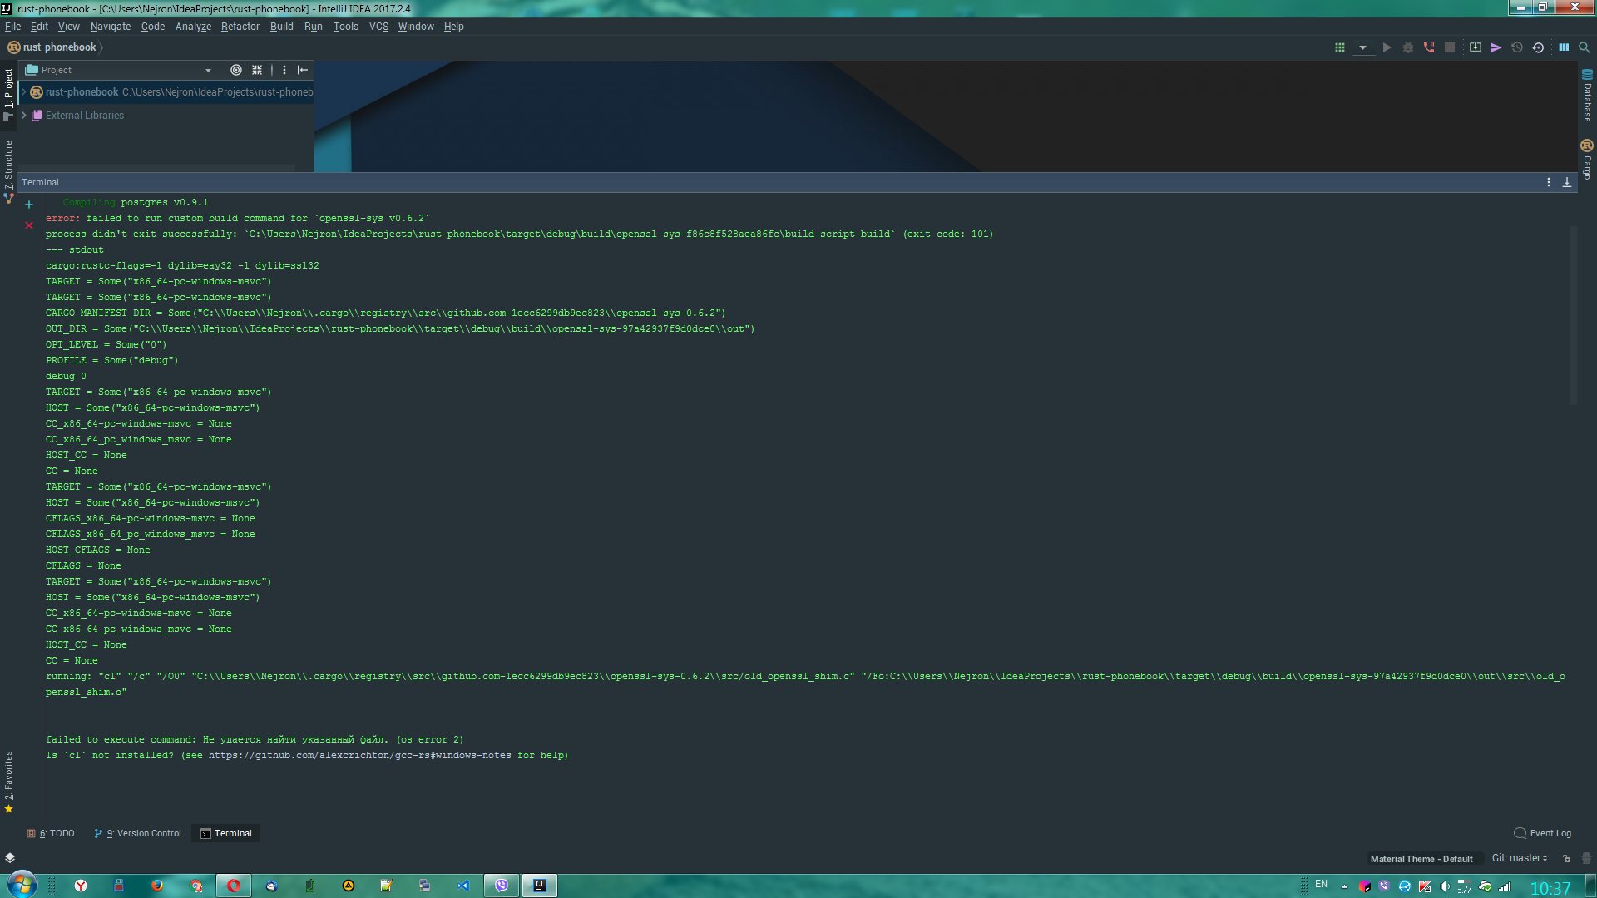Screen dimensions: 1597x898
Task: Open Terminal panel options menu
Action: point(1549,182)
